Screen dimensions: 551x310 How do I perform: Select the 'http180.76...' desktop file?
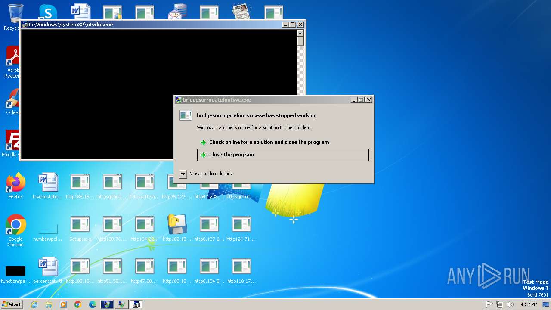click(x=112, y=229)
